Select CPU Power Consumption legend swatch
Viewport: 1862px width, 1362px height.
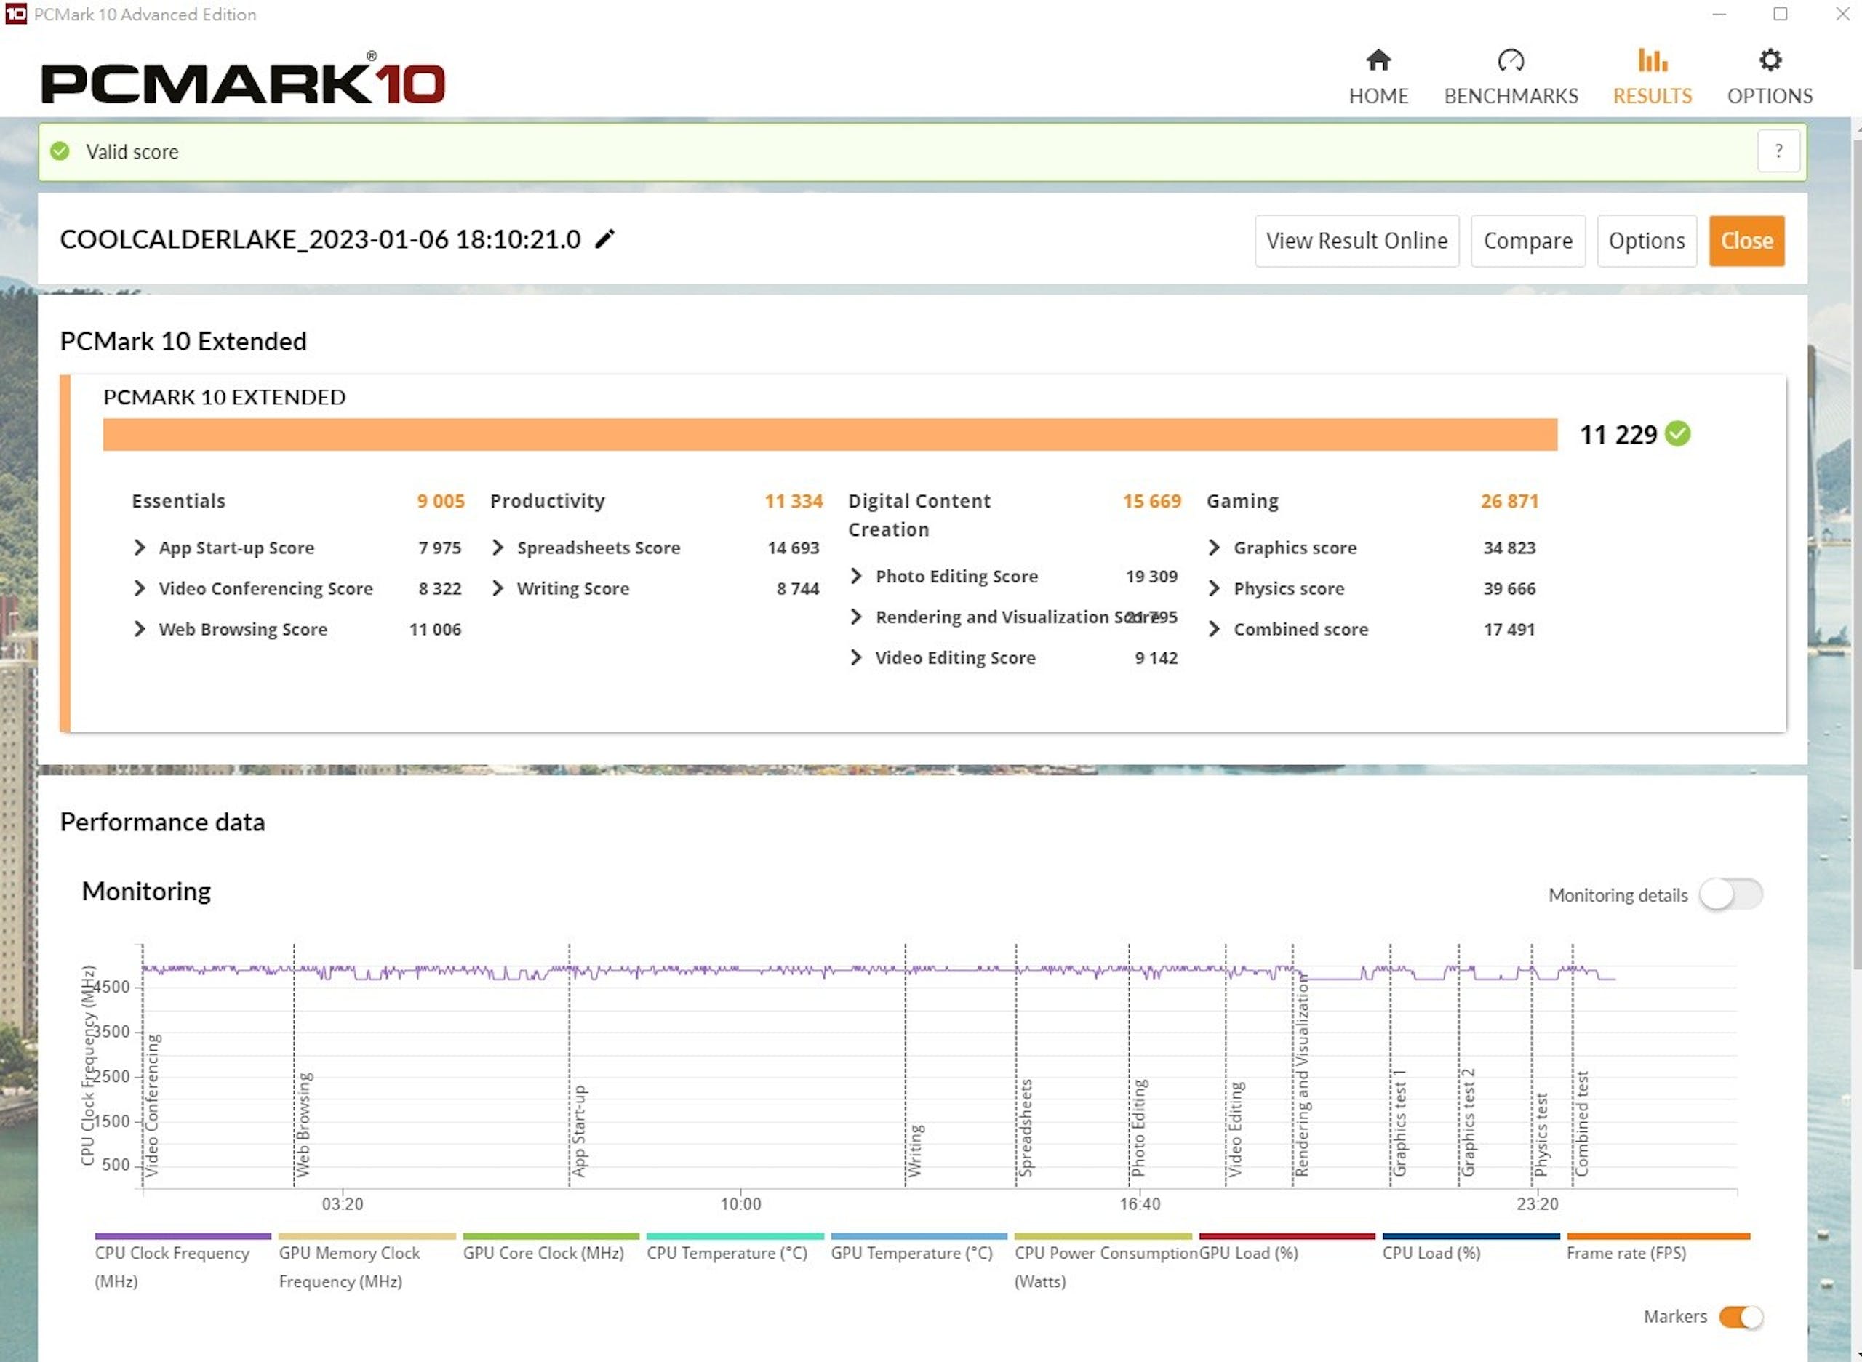tap(1103, 1236)
